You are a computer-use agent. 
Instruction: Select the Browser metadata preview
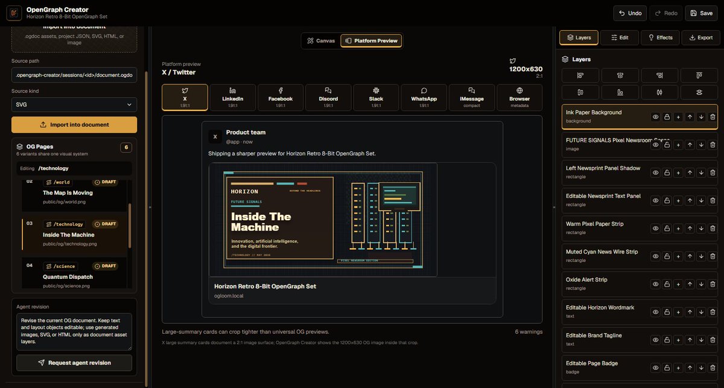point(519,98)
